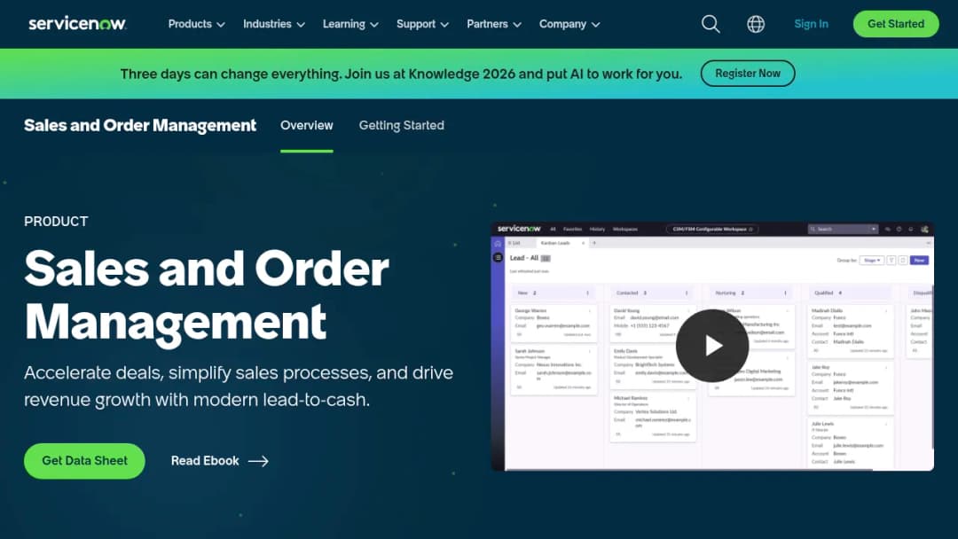The height and width of the screenshot is (539, 958).
Task: Open the Read Ebook link
Action: tap(219, 461)
